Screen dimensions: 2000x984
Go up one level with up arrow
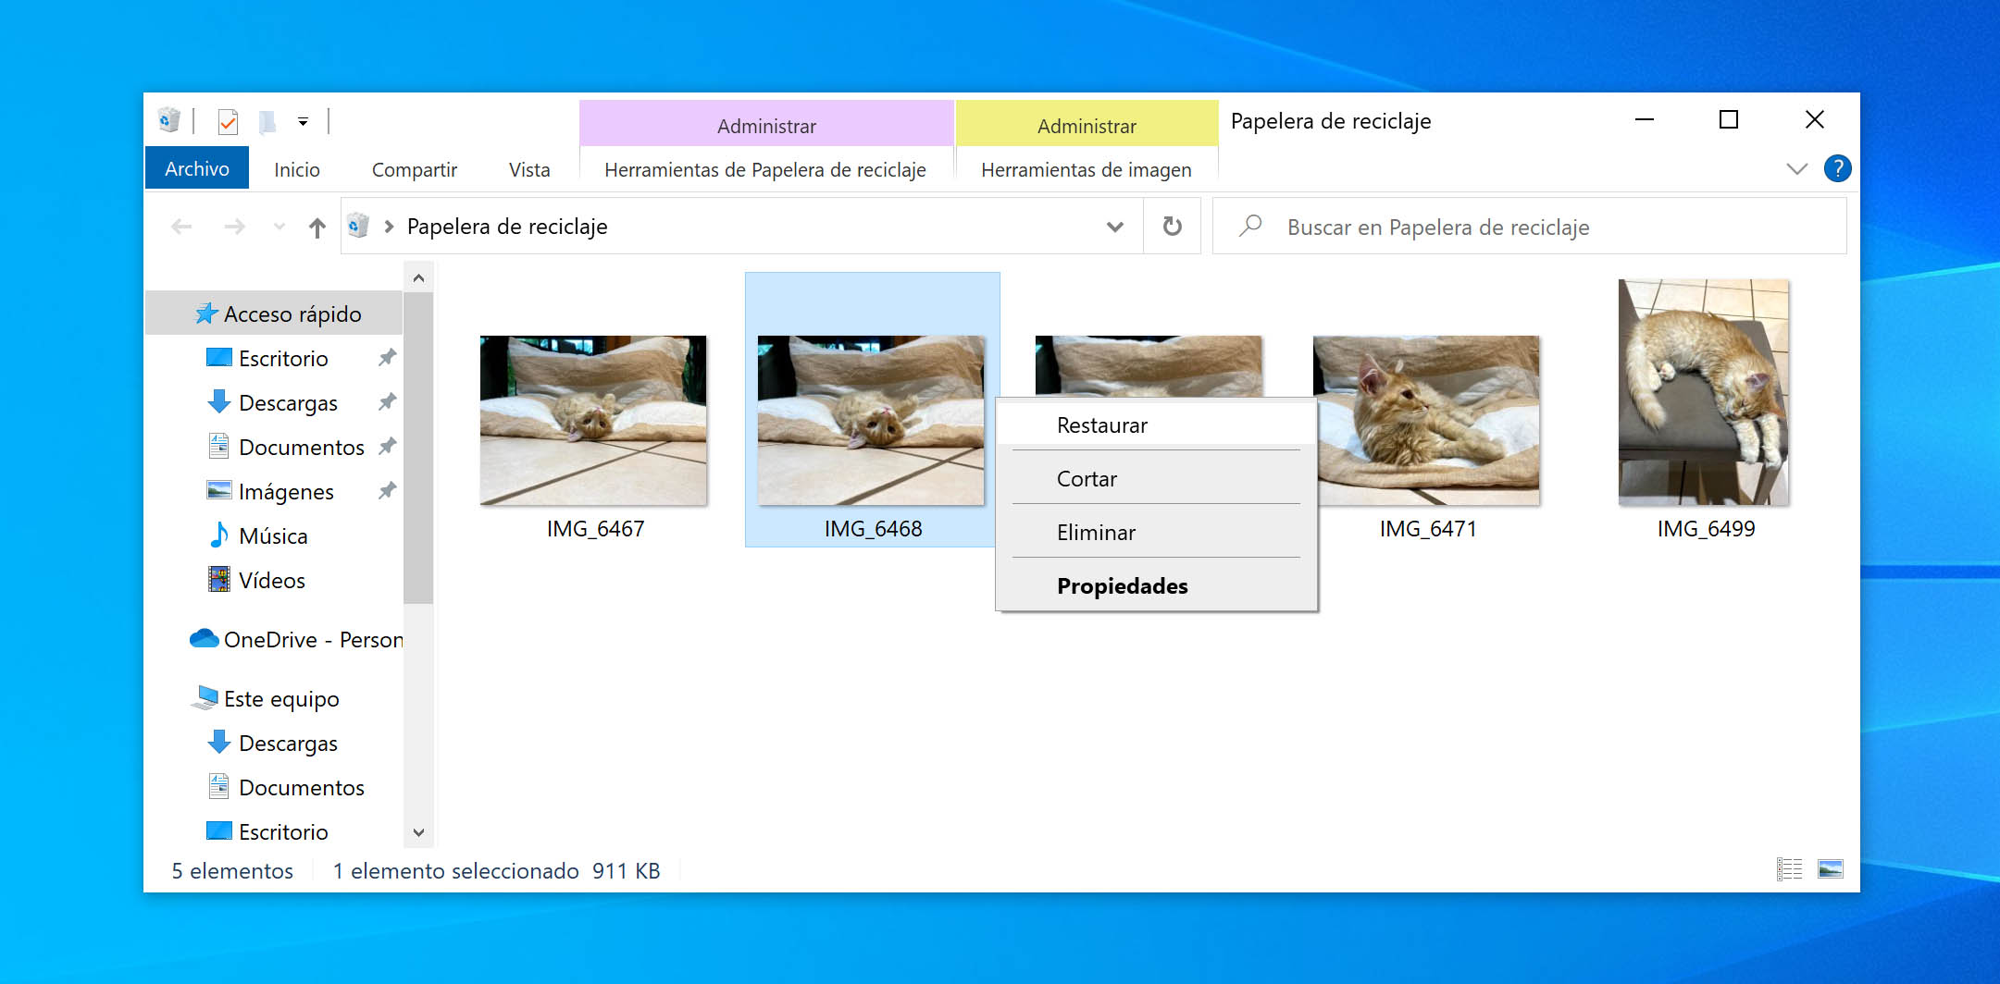pyautogui.click(x=317, y=228)
